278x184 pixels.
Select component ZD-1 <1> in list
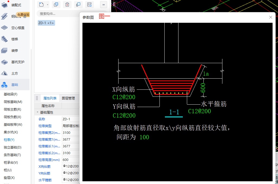point(46,23)
